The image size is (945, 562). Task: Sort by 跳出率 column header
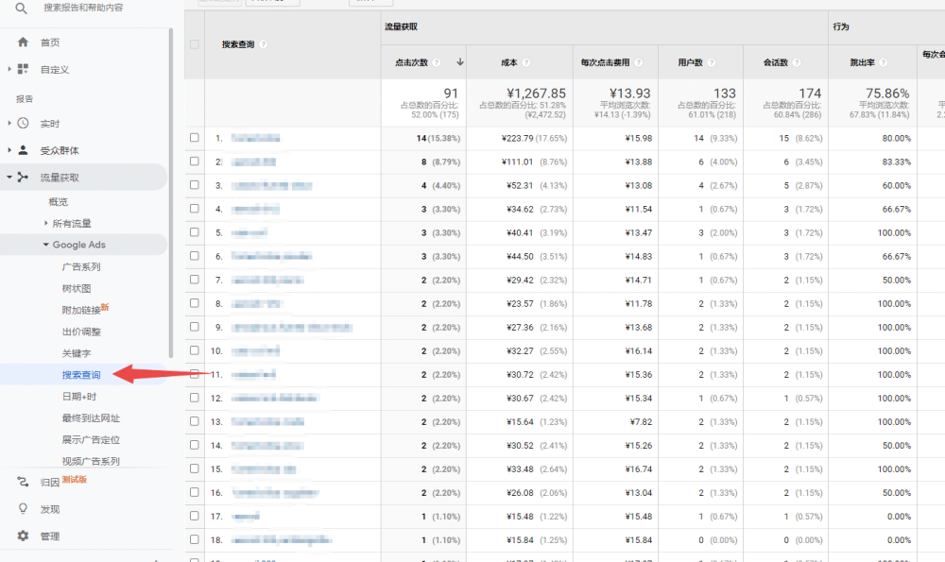[864, 62]
